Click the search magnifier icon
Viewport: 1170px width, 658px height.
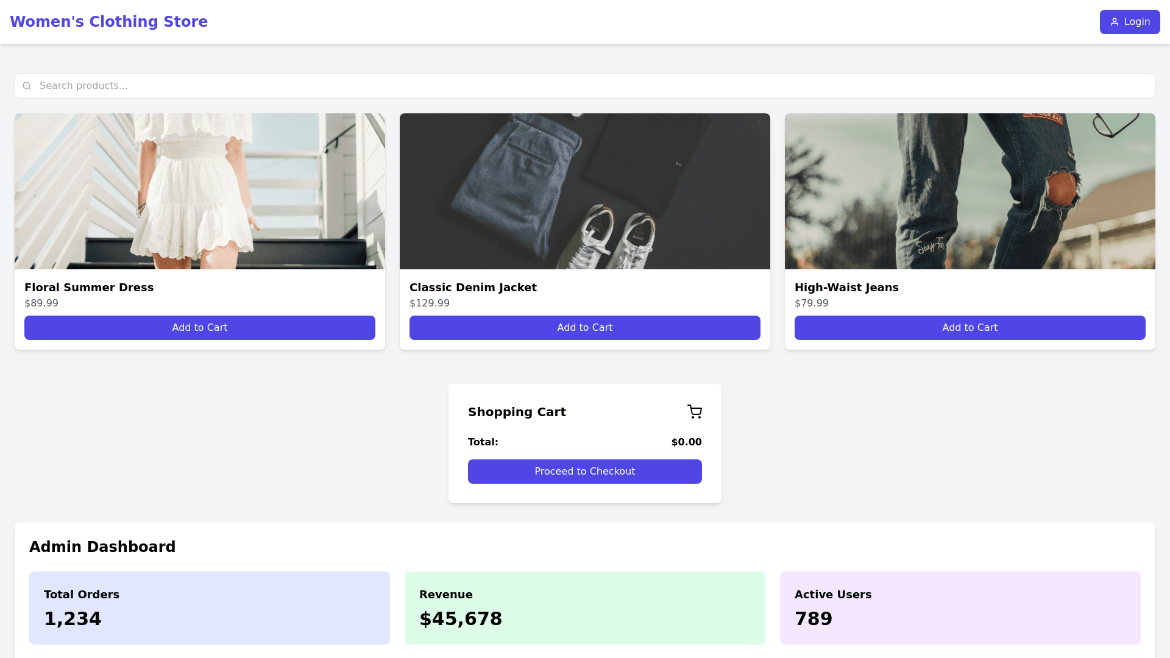point(27,86)
